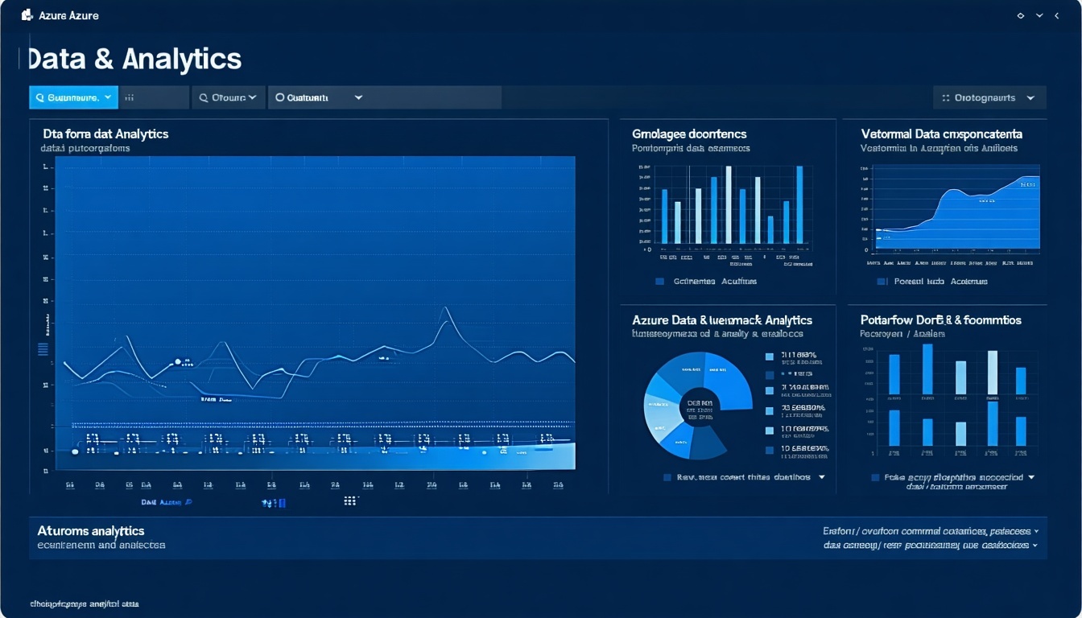Expand the Cuaturuth dropdown chevron

pos(358,97)
